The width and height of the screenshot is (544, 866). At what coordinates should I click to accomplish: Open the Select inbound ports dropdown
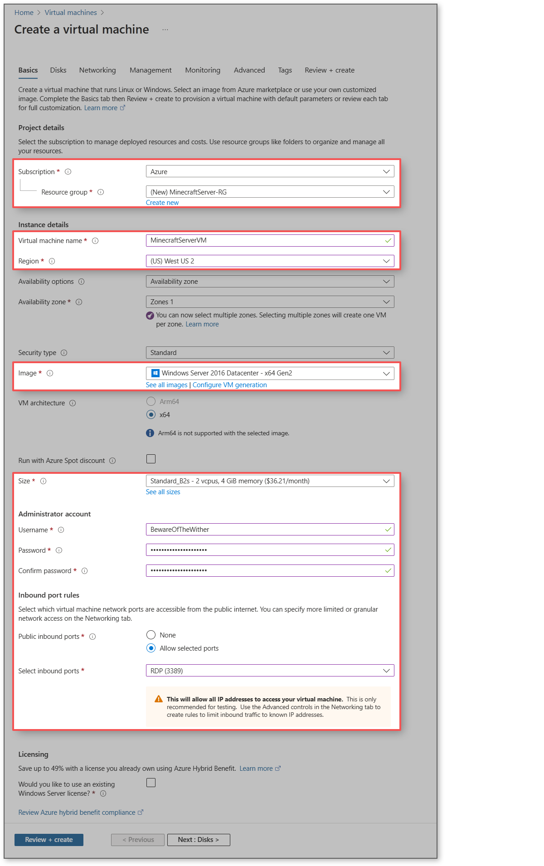click(x=270, y=671)
